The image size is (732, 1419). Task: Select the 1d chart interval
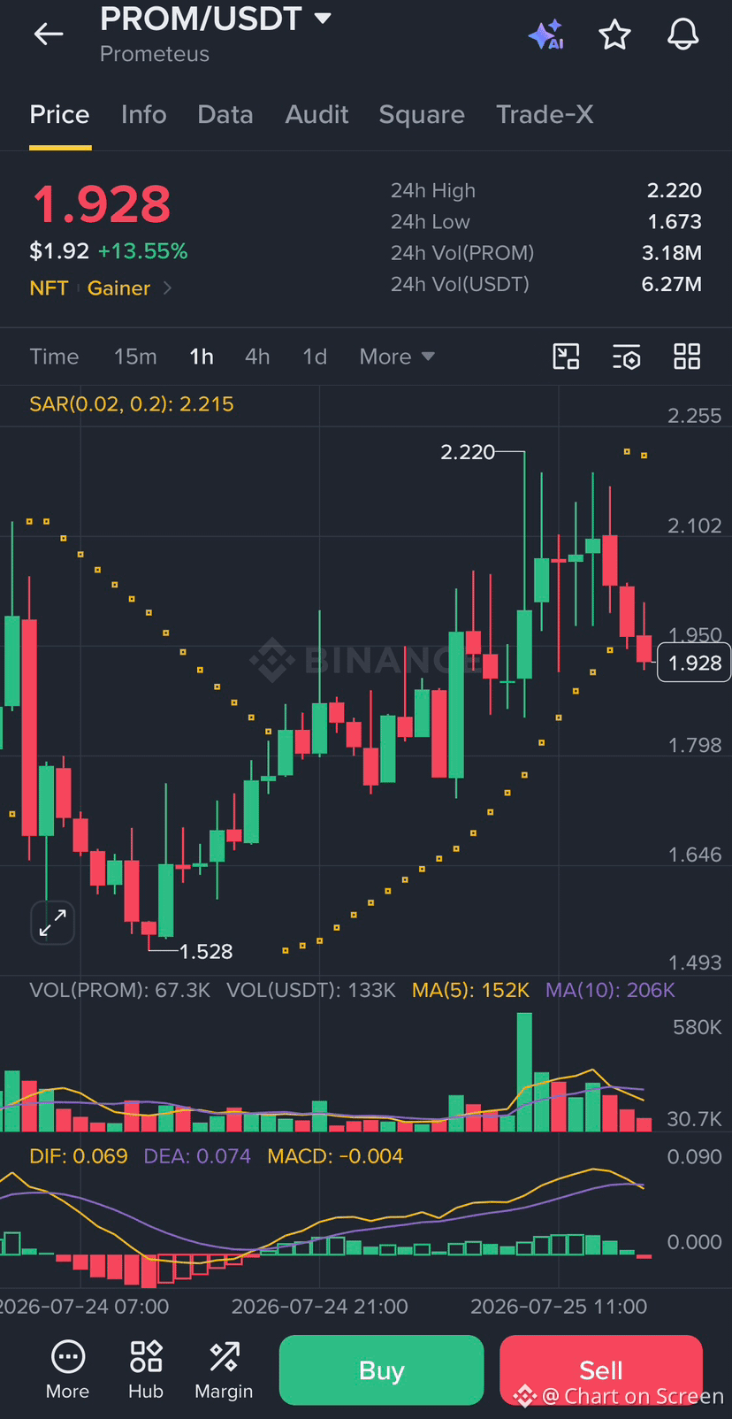click(315, 357)
